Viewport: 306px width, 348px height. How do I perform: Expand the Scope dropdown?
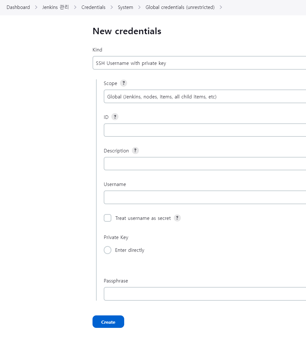pos(205,97)
